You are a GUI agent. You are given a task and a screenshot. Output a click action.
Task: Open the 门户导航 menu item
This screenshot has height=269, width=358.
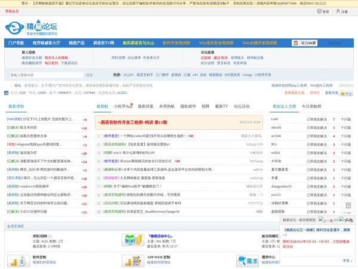pyautogui.click(x=16, y=43)
